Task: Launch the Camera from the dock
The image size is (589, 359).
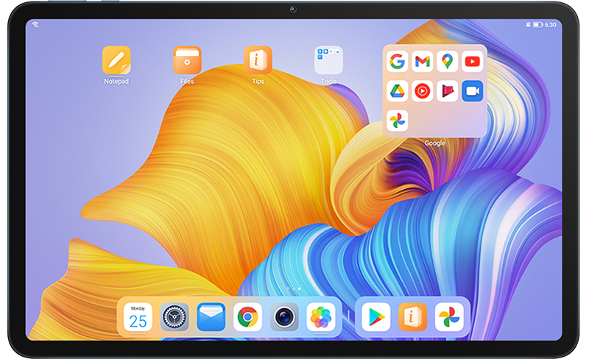Action: (x=284, y=317)
